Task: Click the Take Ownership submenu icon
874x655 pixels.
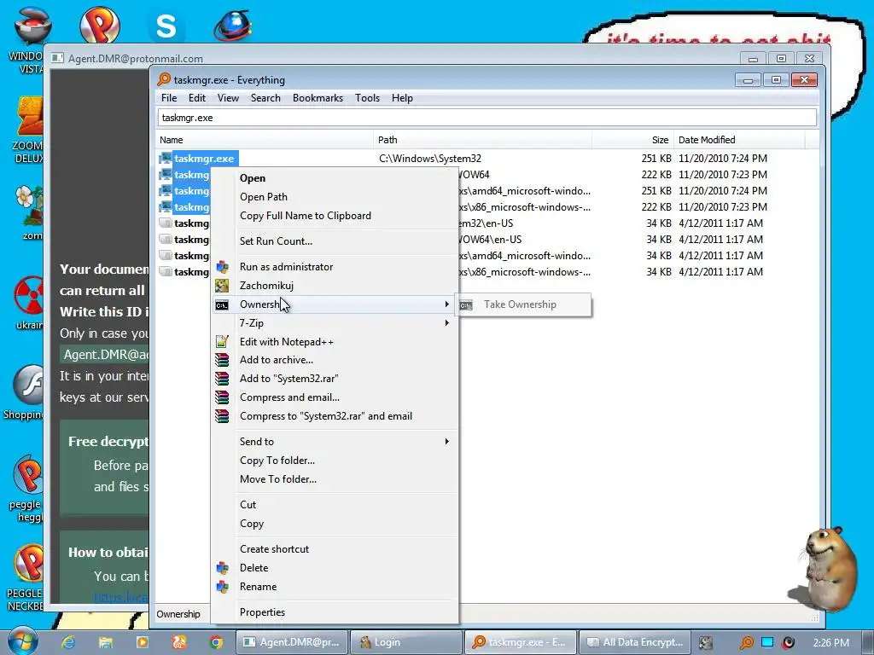Action: pyautogui.click(x=466, y=304)
